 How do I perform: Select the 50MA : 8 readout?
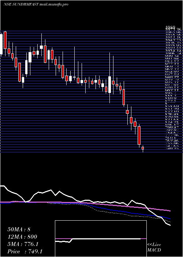(19, 229)
